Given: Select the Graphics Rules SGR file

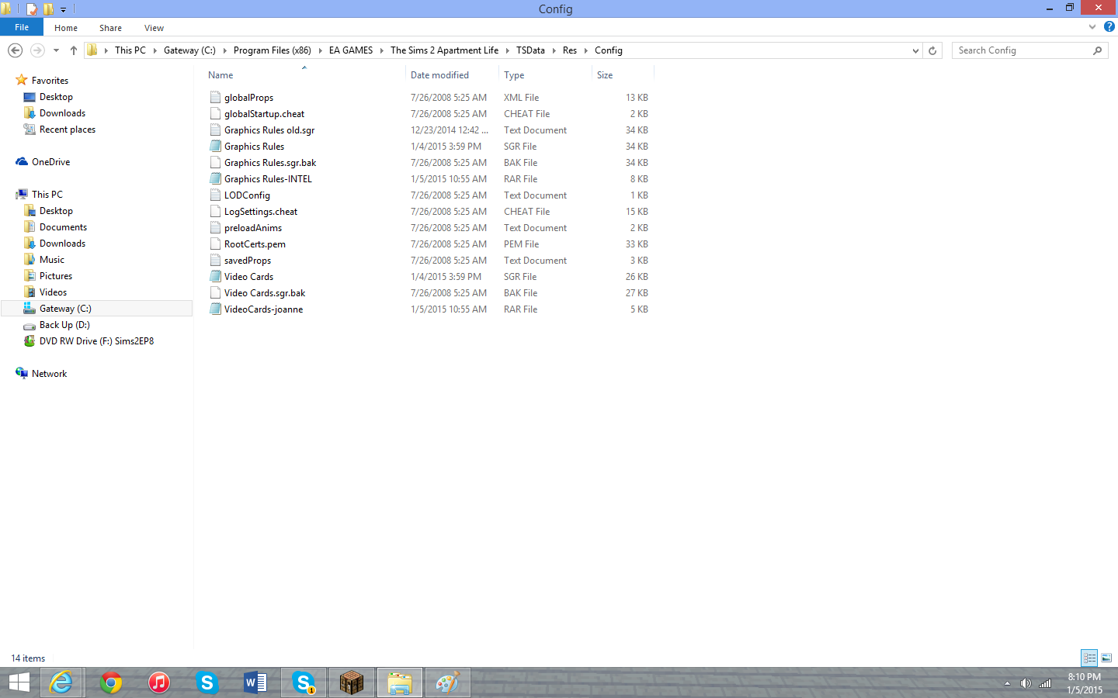Looking at the screenshot, I should tap(254, 147).
